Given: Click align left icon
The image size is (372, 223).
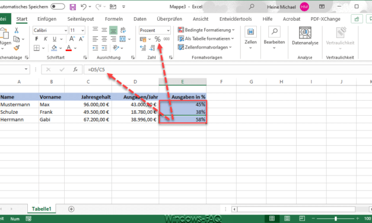Looking at the screenshot, I should 95,39.
